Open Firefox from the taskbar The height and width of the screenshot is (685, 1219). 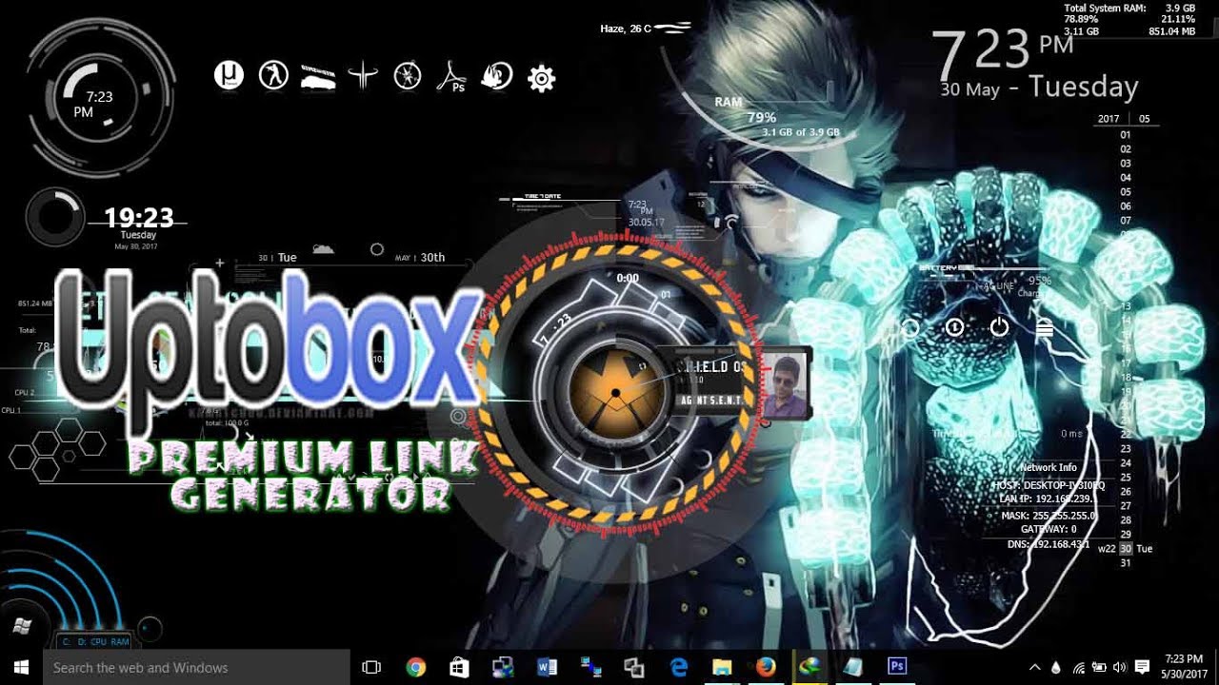coord(767,667)
